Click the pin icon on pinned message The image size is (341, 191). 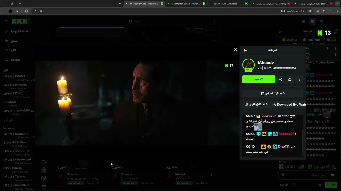[327, 49]
